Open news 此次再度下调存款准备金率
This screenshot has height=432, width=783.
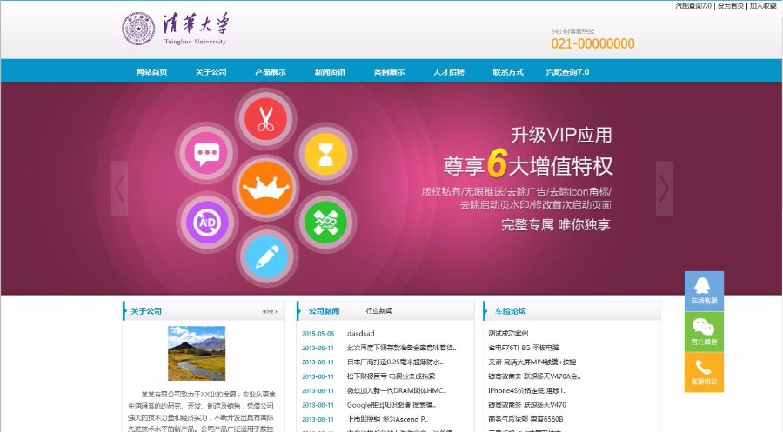401,348
